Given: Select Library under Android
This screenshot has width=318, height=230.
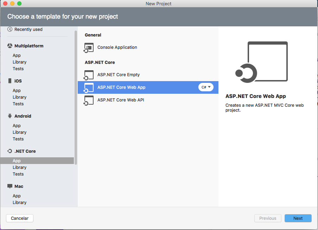Looking at the screenshot, I should pos(19,132).
